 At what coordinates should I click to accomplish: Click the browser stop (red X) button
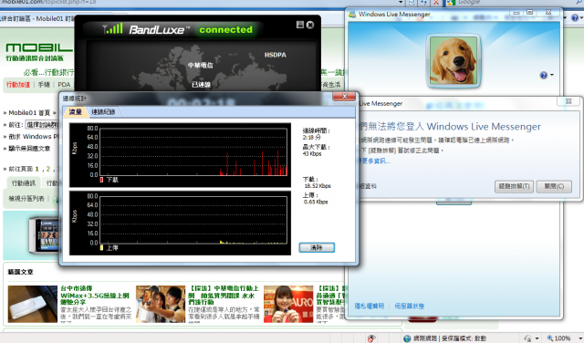[x=435, y=2]
